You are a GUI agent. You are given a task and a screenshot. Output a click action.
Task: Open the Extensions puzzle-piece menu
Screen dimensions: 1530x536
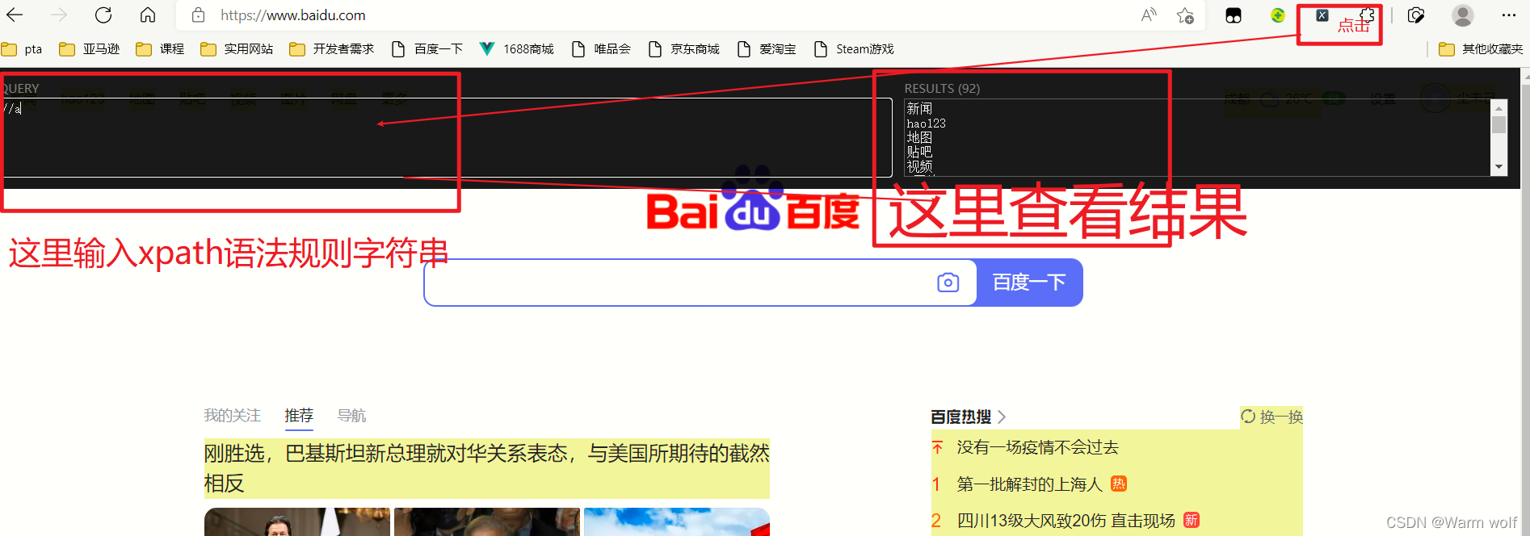(1367, 15)
